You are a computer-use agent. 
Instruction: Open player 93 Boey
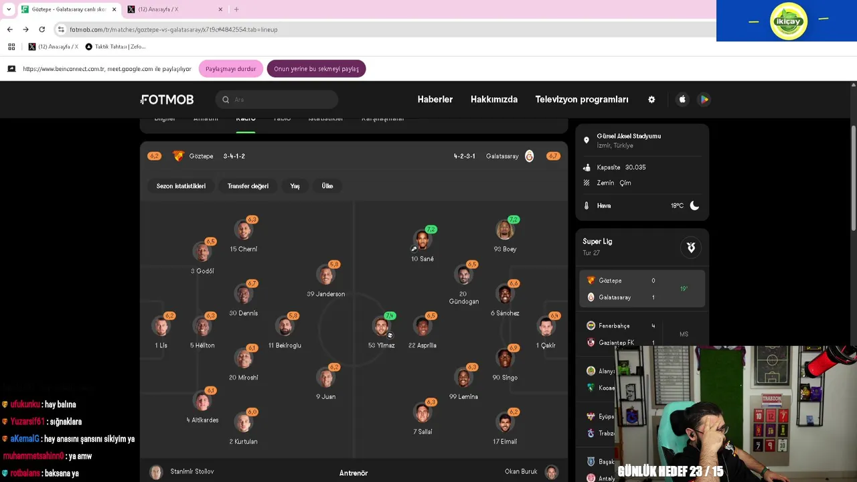pos(505,235)
